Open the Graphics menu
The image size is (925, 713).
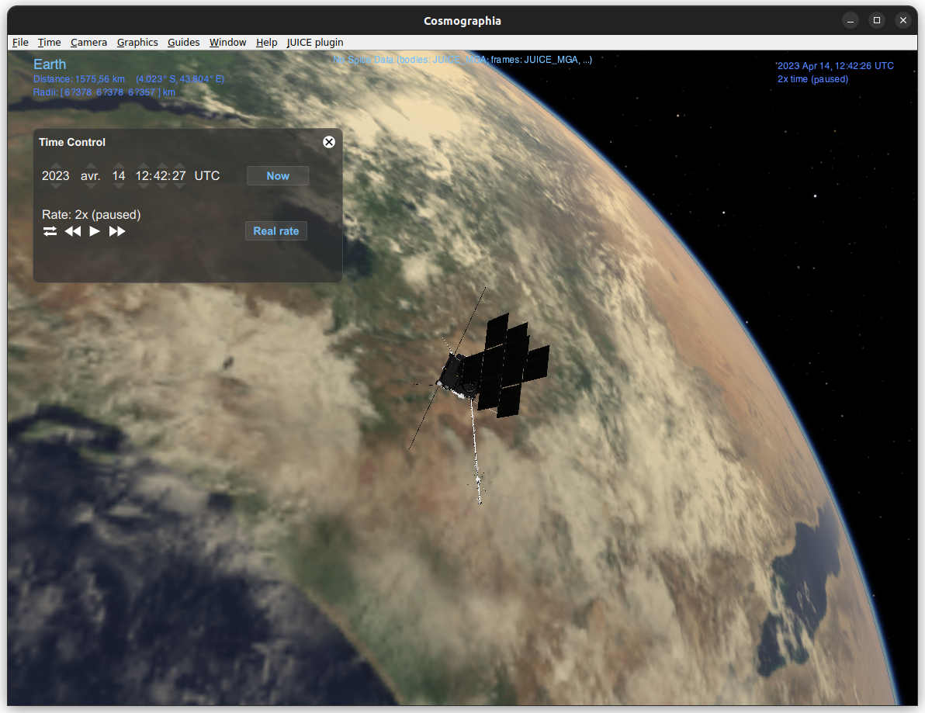pyautogui.click(x=137, y=43)
